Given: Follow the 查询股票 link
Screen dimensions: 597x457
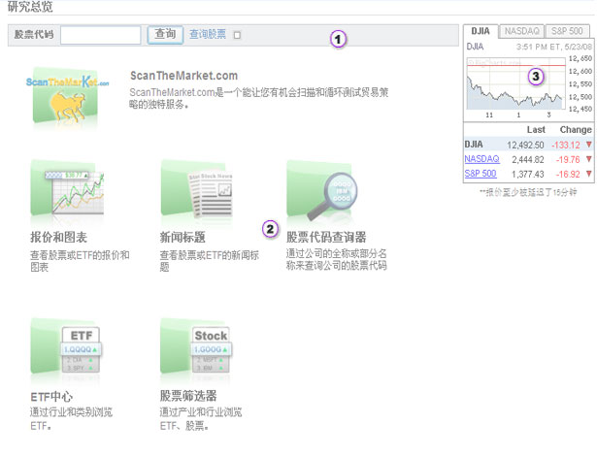Looking at the screenshot, I should point(208,34).
